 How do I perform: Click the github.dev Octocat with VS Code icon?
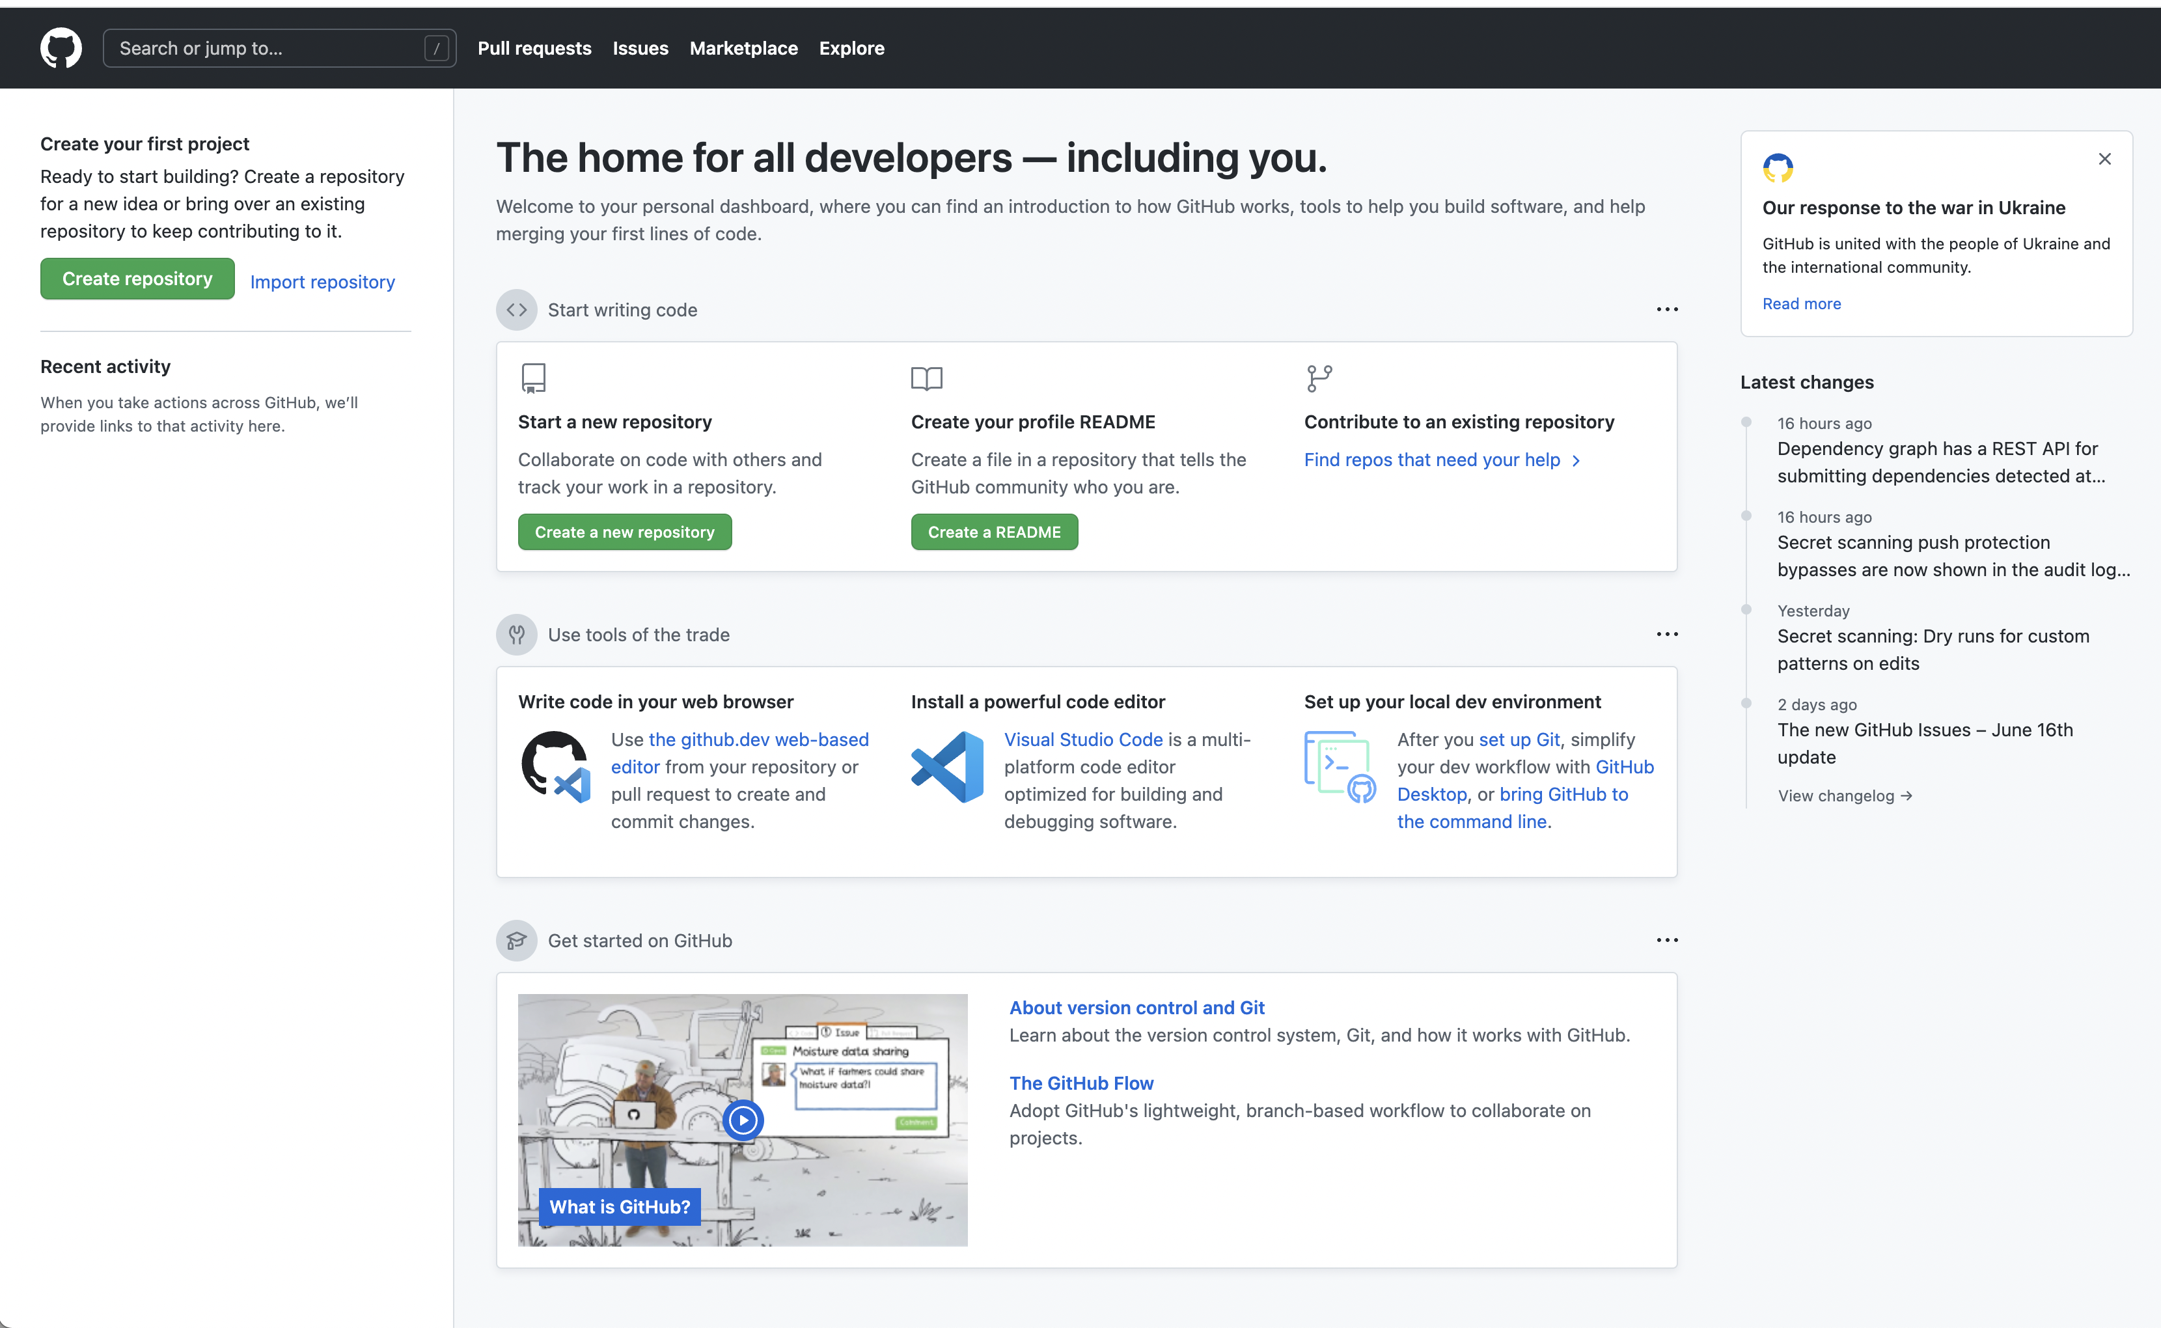(556, 767)
